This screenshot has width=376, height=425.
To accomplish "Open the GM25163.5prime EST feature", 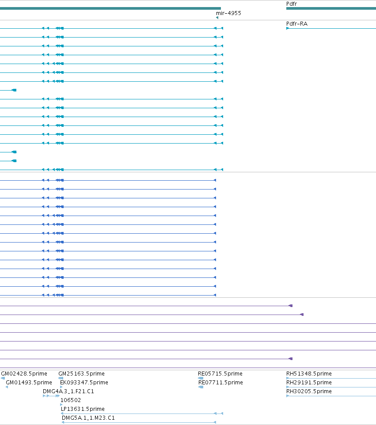I will pyautogui.click(x=61, y=378).
